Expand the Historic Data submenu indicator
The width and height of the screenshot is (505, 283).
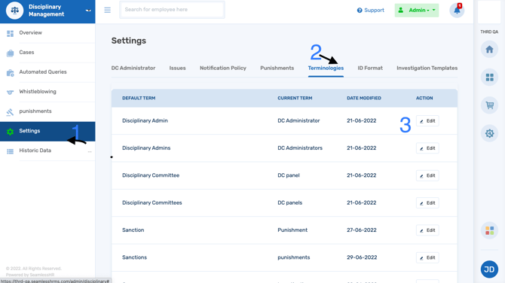tap(90, 151)
